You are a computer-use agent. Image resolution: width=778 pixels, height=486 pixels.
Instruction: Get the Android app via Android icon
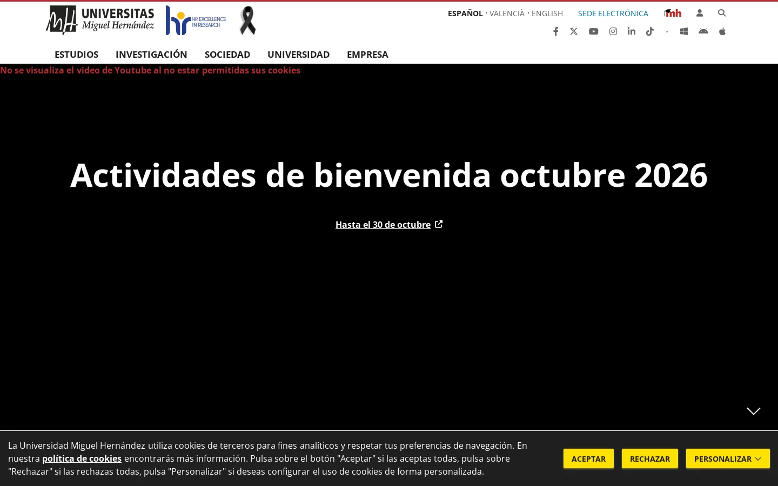tap(703, 31)
